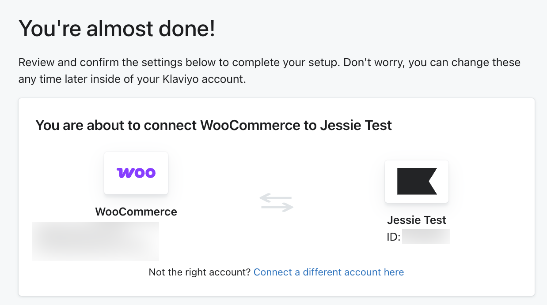Screen dimensions: 547x305
Task: Click the "You are about to connect" card title
Action: point(213,125)
